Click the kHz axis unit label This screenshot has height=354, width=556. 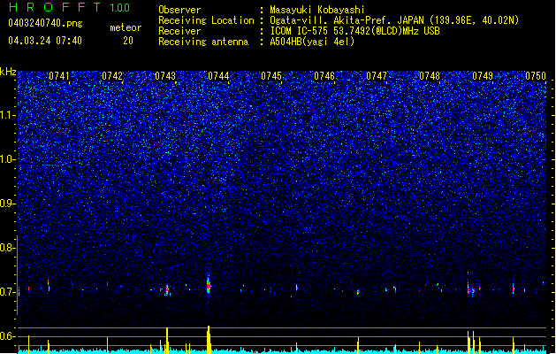click(8, 72)
